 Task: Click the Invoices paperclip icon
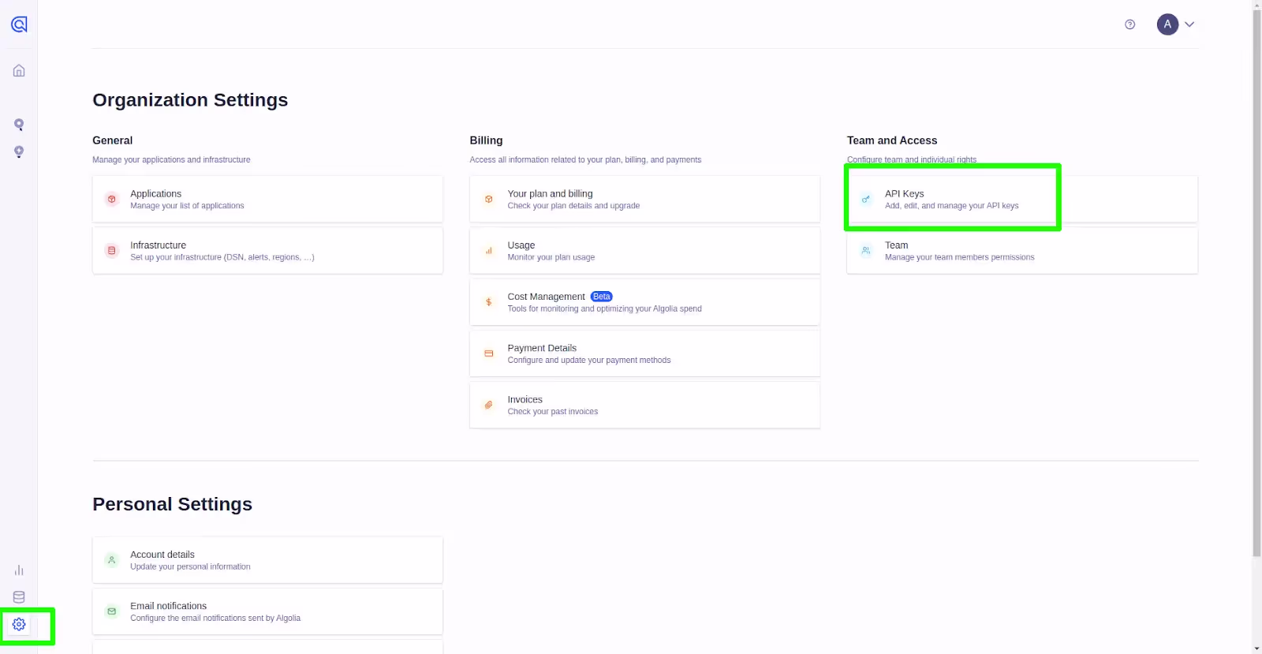coord(489,405)
